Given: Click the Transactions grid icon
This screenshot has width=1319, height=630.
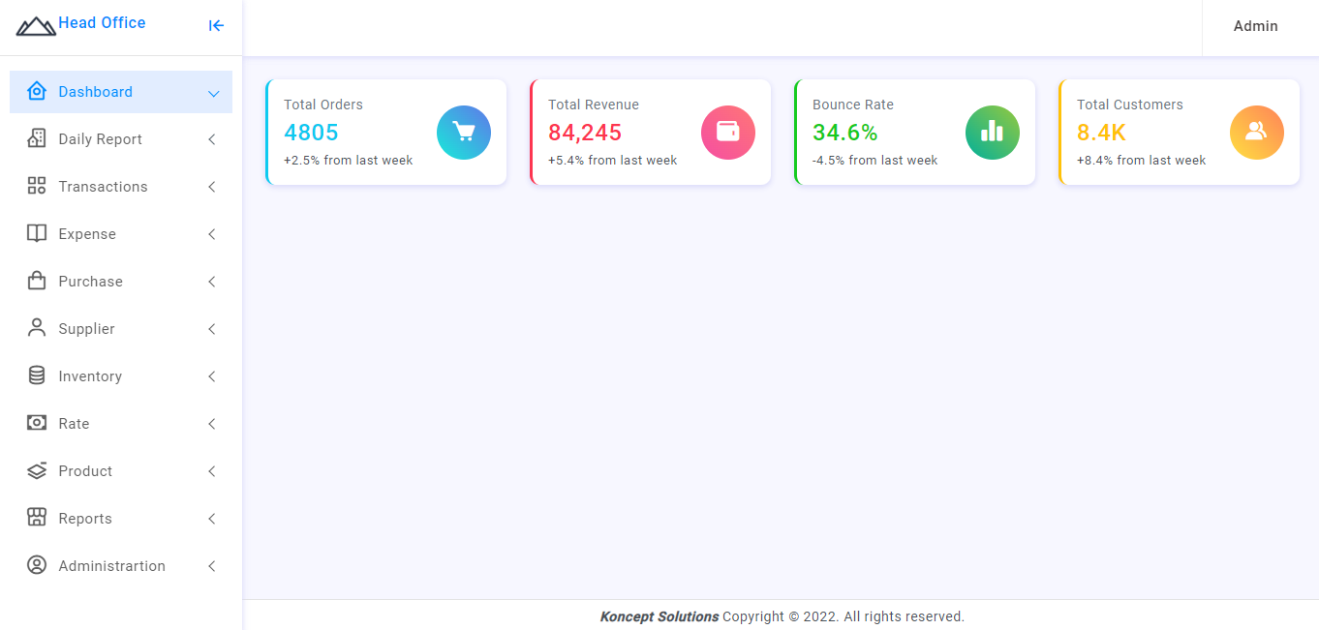Looking at the screenshot, I should 37,186.
